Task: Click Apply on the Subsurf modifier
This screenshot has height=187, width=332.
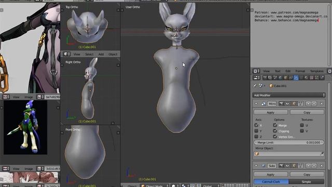Action: click(x=271, y=175)
